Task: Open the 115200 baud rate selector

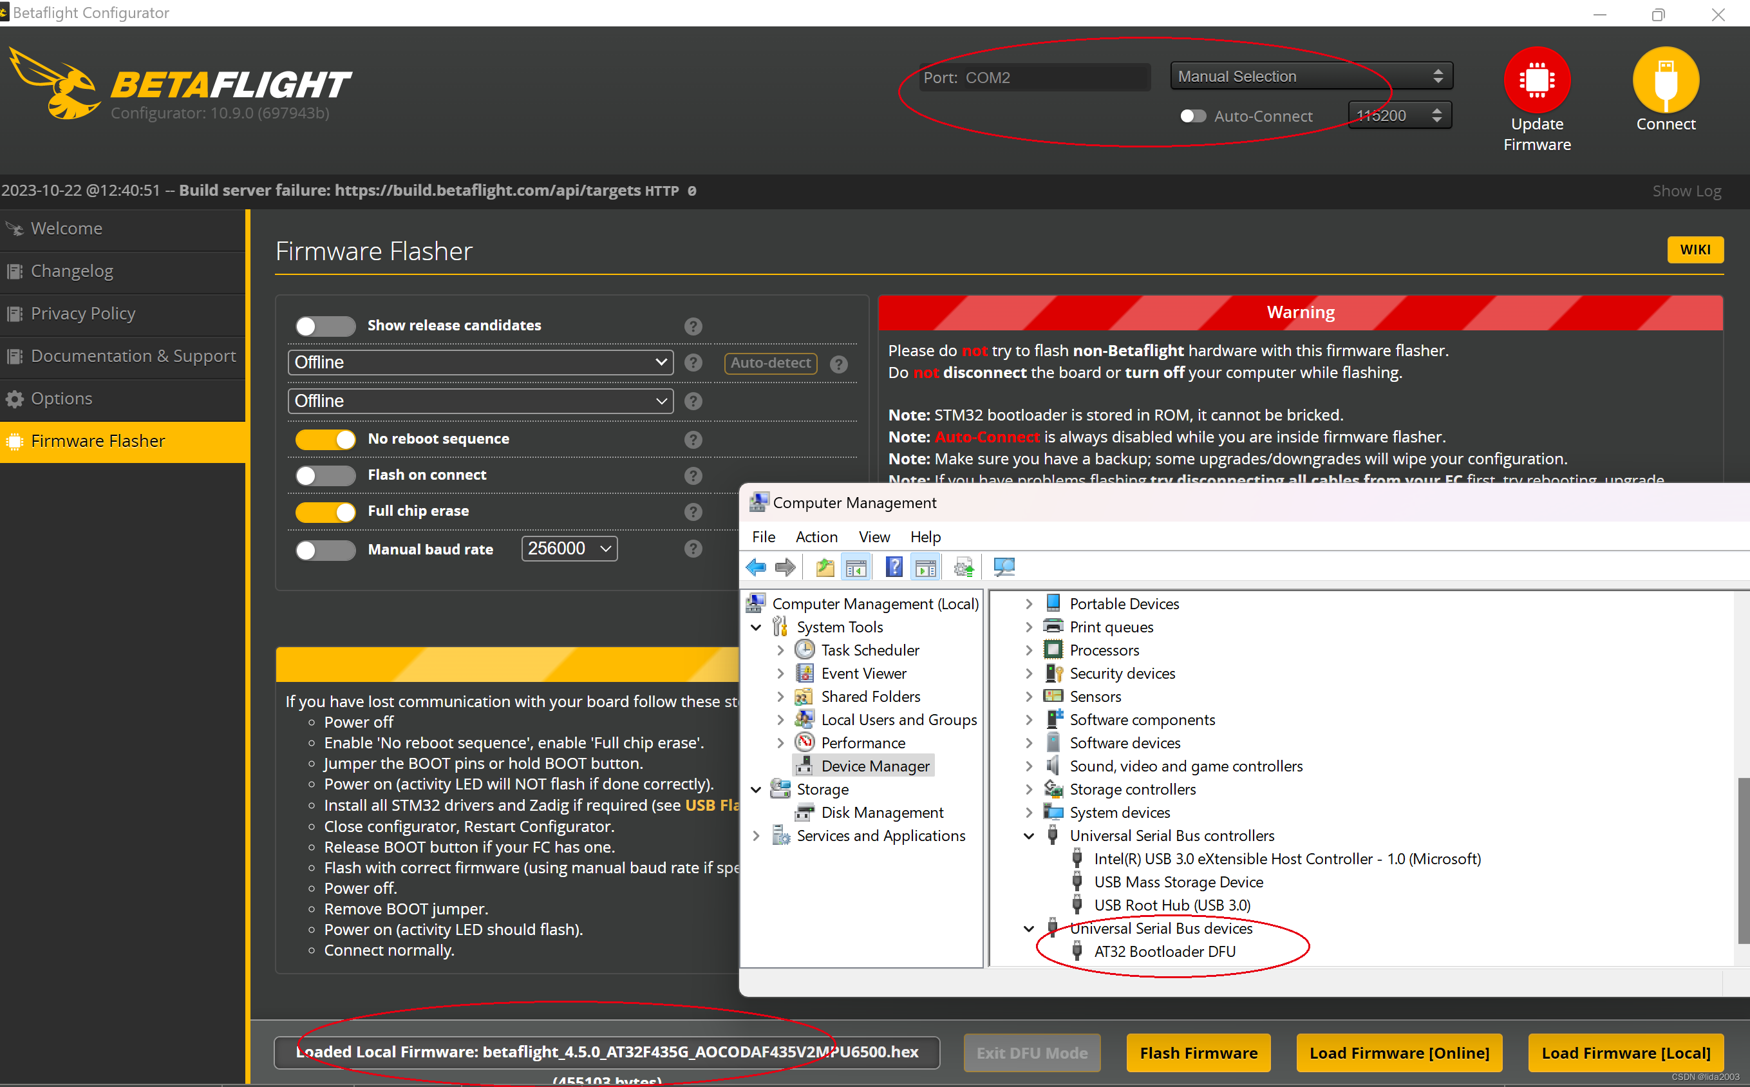Action: pos(1399,116)
